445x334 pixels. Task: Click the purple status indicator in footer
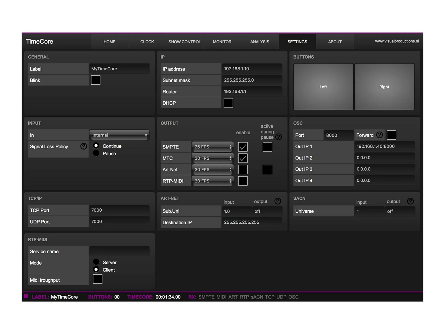tap(26, 296)
